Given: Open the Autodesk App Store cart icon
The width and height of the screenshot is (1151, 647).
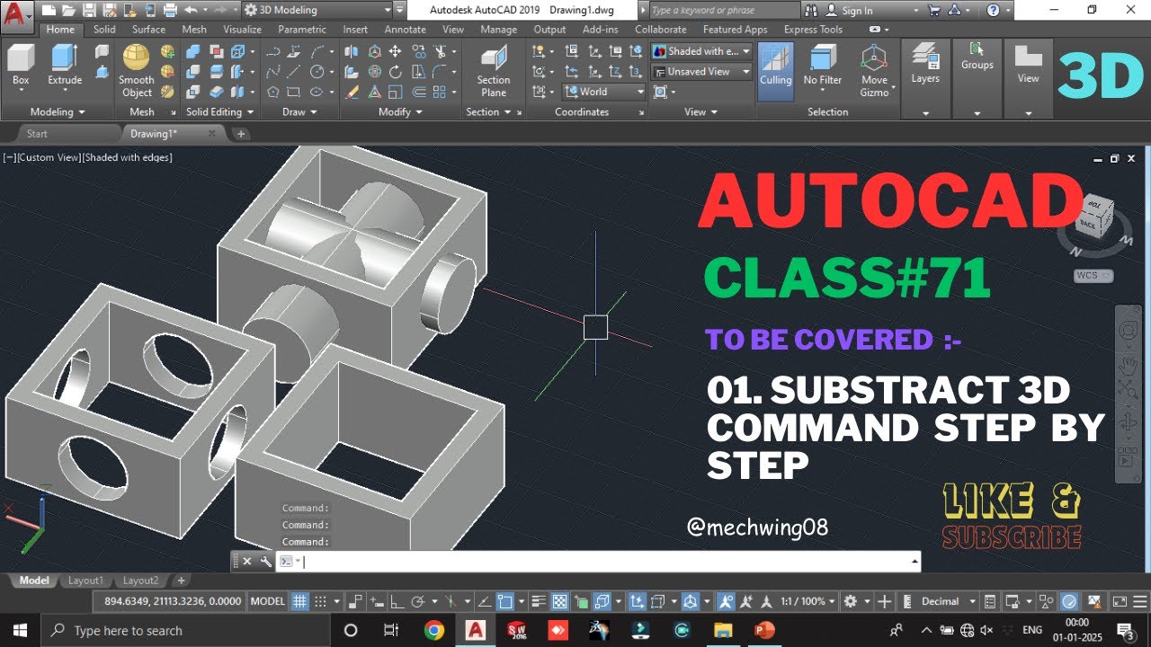Looking at the screenshot, I should pyautogui.click(x=933, y=10).
